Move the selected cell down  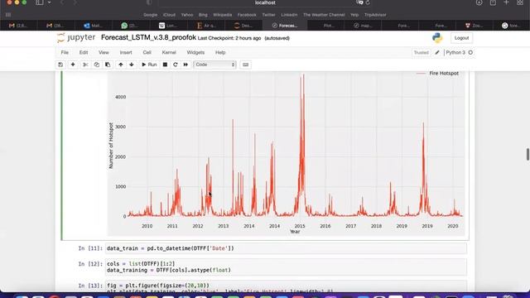[x=132, y=65]
